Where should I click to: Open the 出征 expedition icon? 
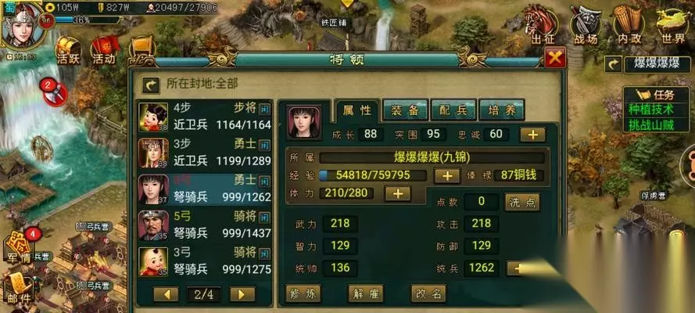[x=542, y=24]
